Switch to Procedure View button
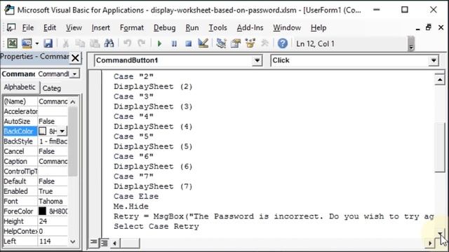Image resolution: width=449 pixels, height=252 pixels. click(93, 243)
